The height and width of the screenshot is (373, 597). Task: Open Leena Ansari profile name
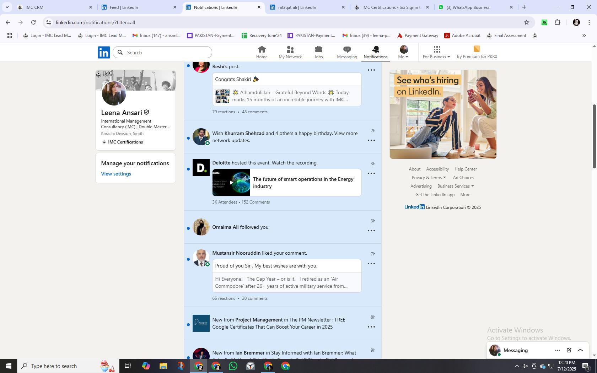tap(122, 113)
